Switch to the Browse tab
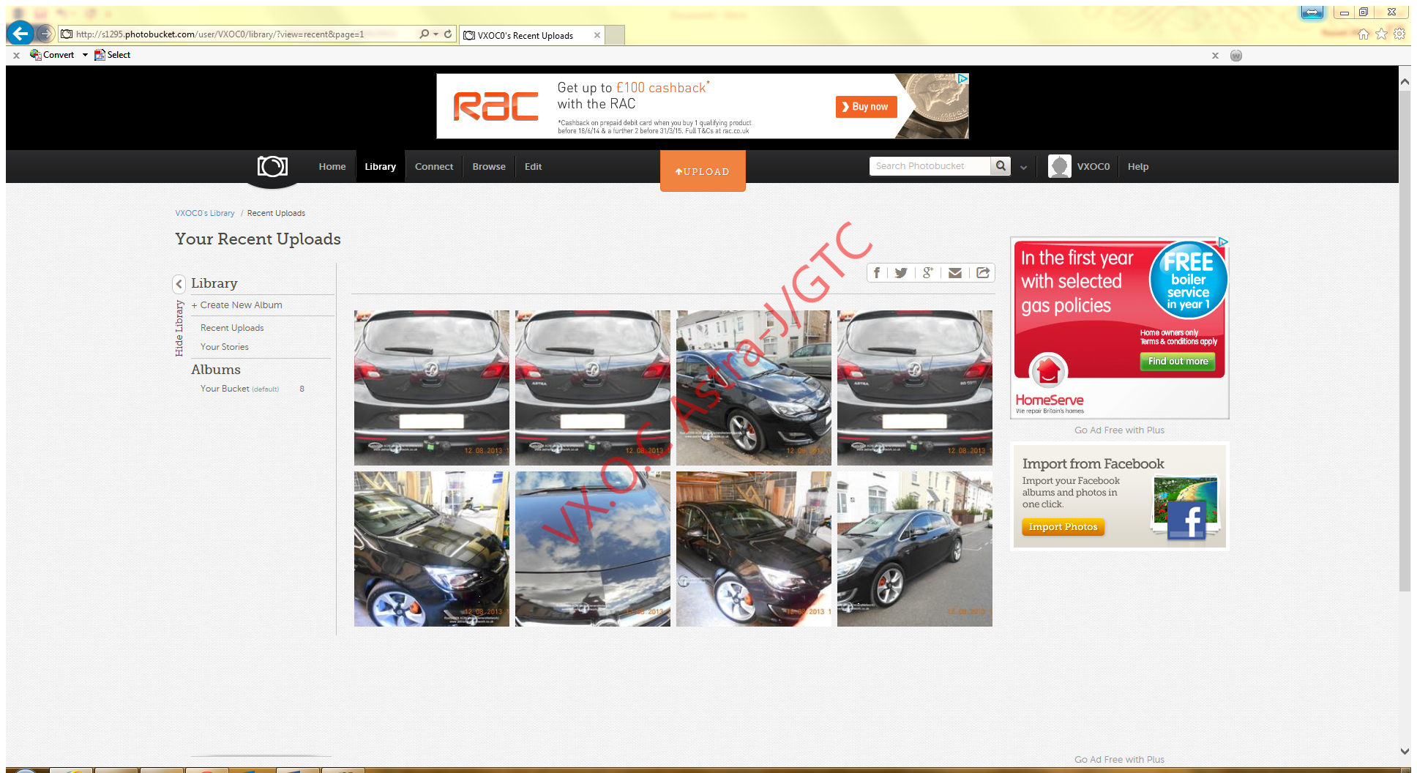The width and height of the screenshot is (1417, 773). 488,166
